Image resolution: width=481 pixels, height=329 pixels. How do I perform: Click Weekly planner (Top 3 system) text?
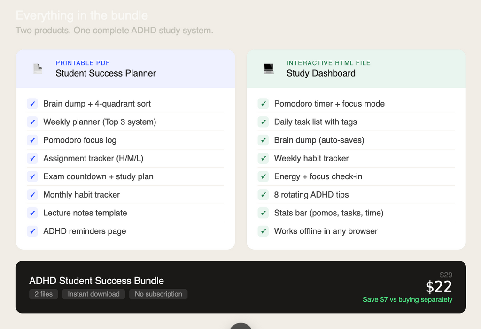coord(100,122)
